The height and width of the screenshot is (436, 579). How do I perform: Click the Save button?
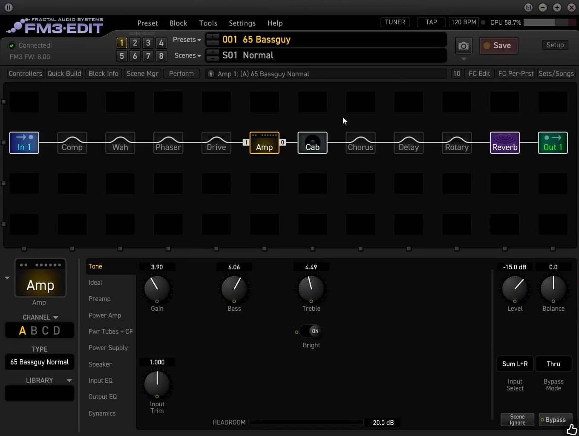point(498,46)
